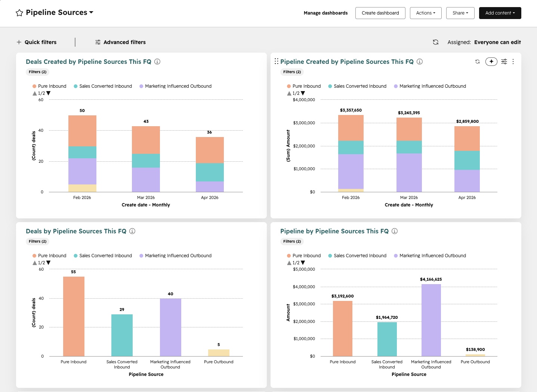Open the Actions dropdown
Screen dimensions: 537x392
click(426, 13)
